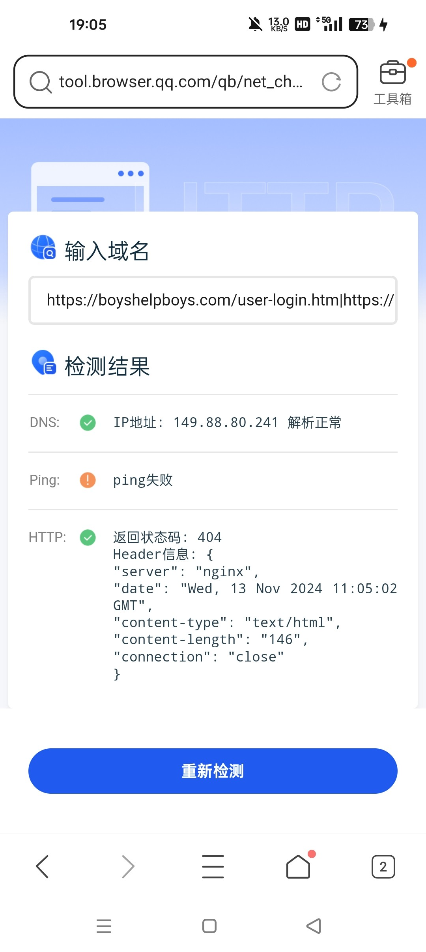
Task: Reload the page with the refresh icon
Action: [331, 82]
